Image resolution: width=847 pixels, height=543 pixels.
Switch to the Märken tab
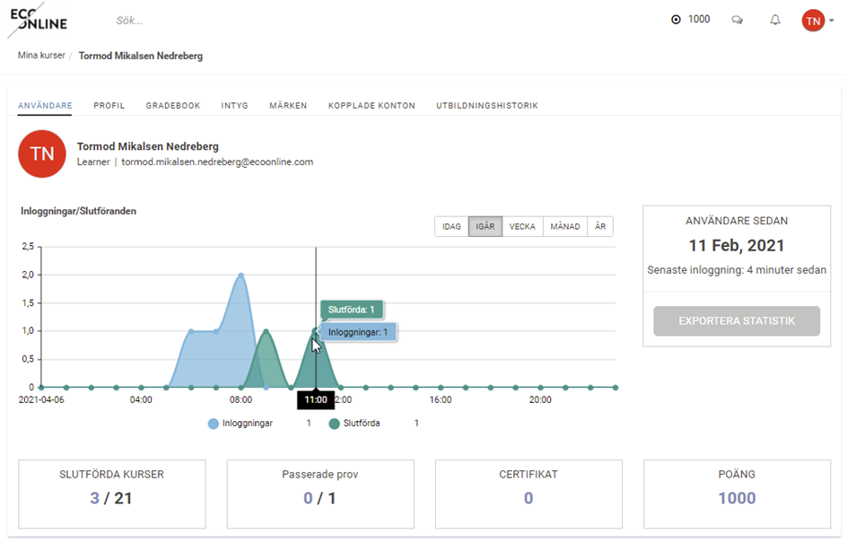coord(288,105)
